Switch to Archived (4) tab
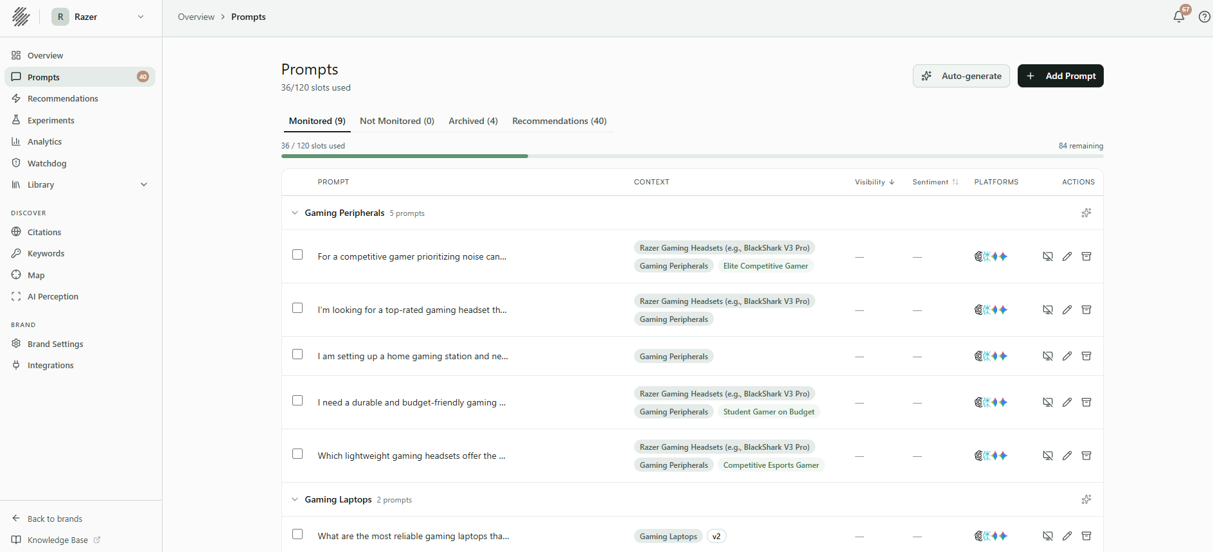 473,121
